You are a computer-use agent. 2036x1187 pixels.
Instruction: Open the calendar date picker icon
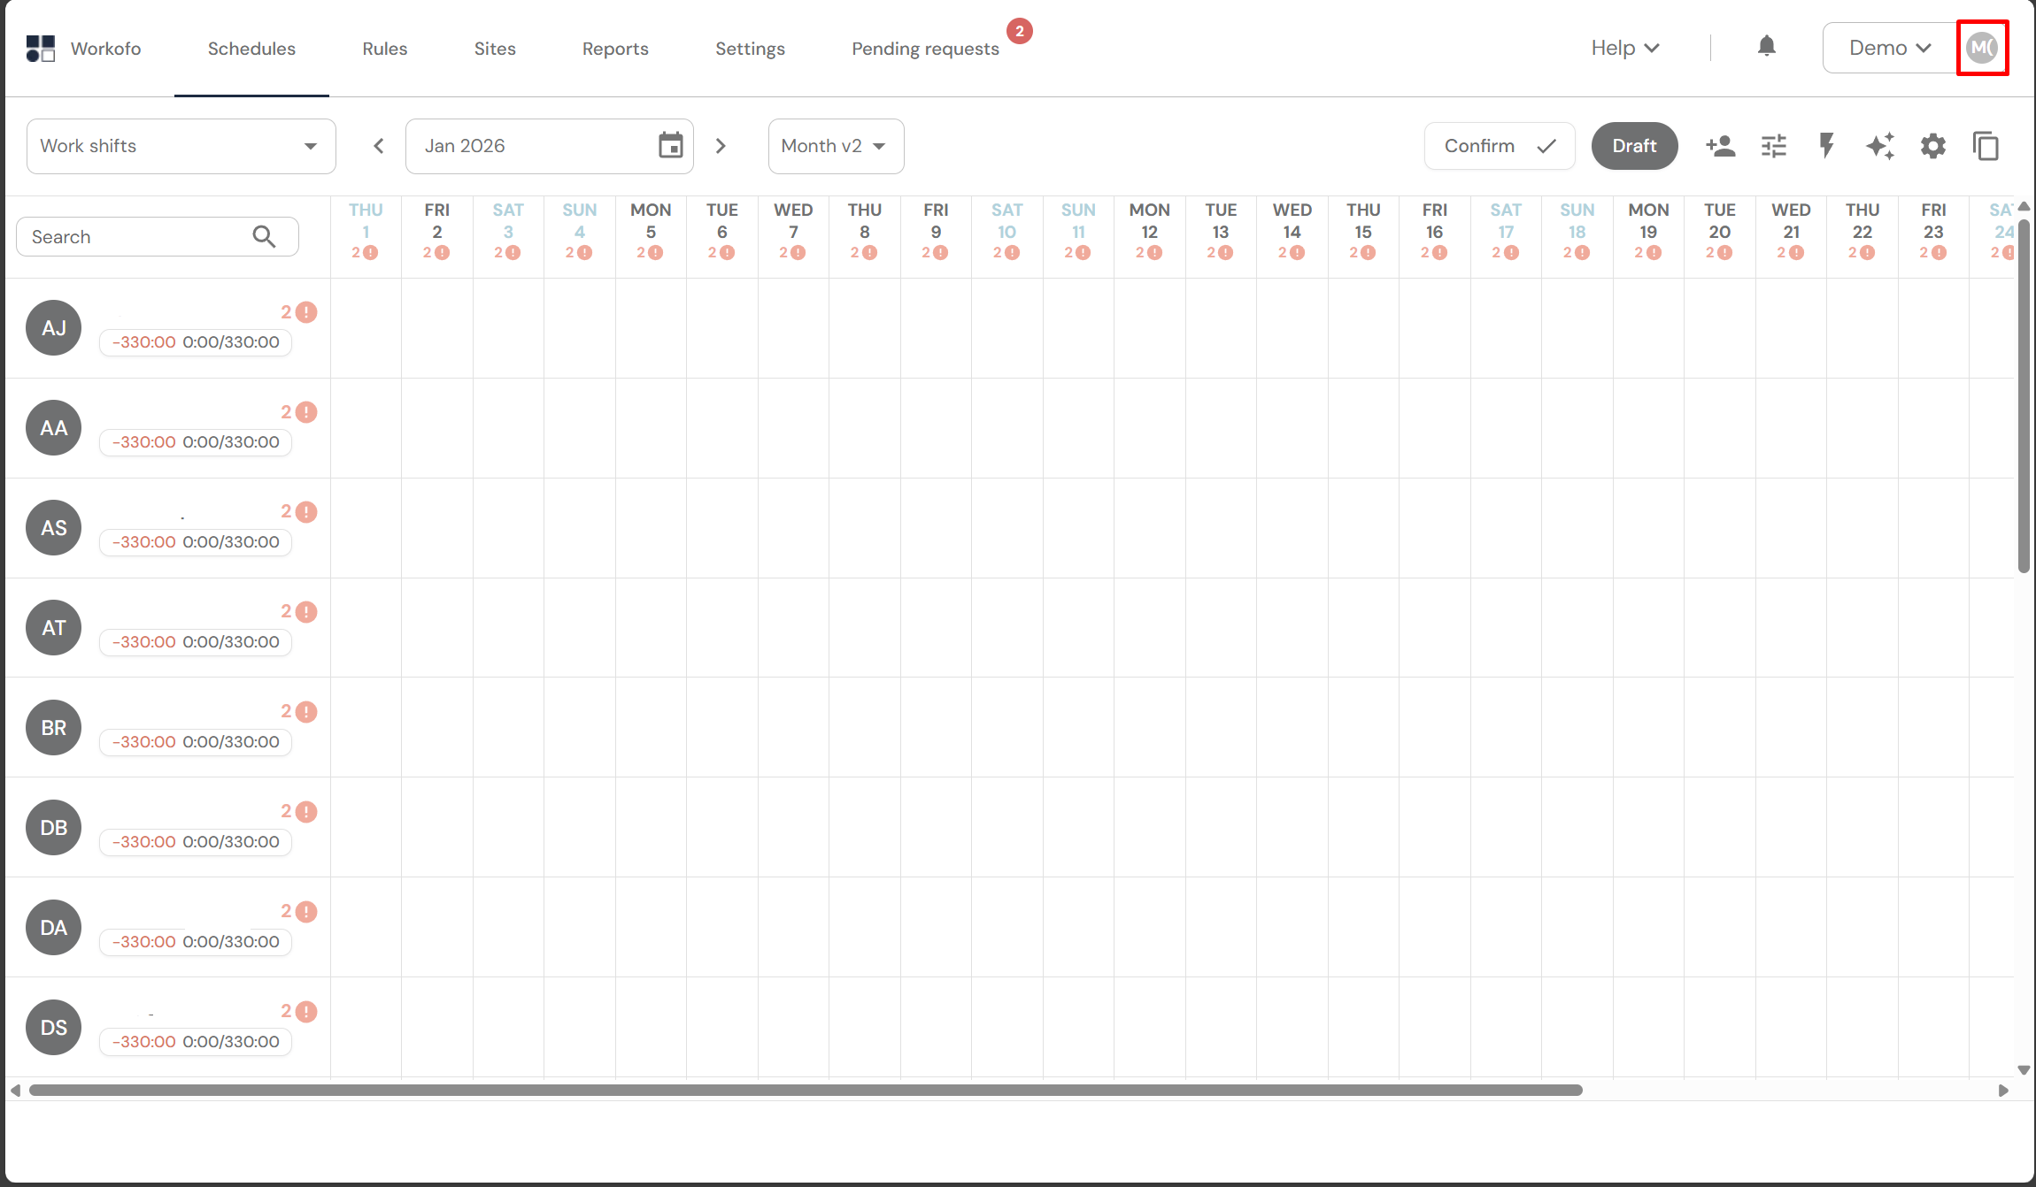(670, 146)
